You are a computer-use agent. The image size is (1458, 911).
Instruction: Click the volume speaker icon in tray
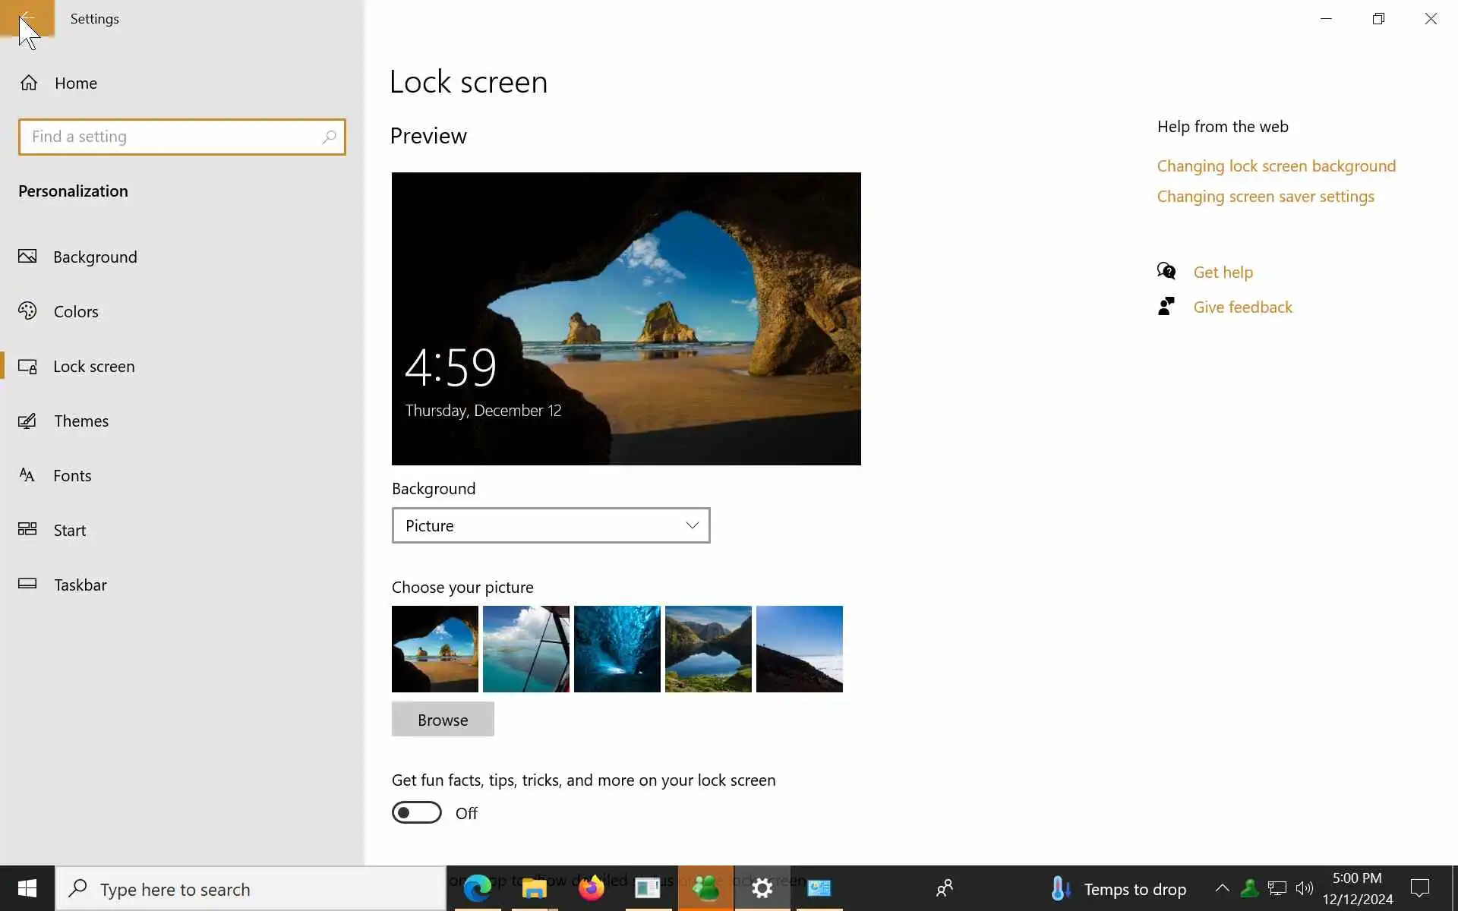click(1304, 888)
